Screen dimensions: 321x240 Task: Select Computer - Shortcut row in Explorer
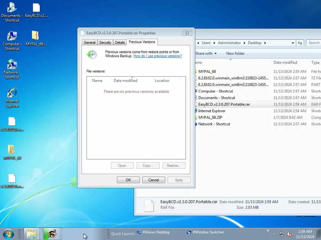tap(258, 91)
